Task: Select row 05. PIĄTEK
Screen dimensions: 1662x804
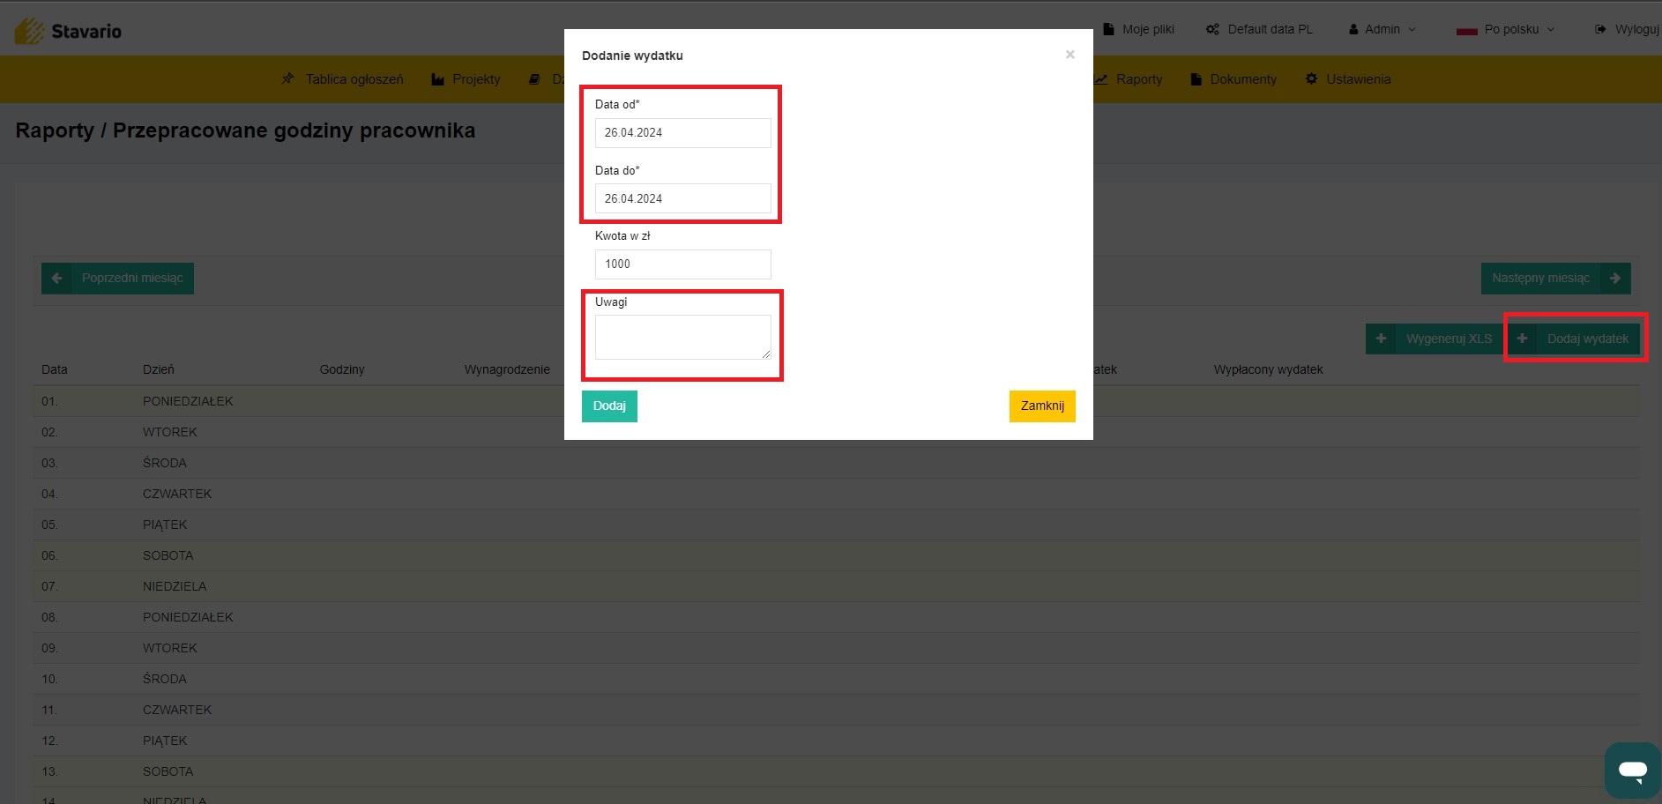Action: pos(836,525)
